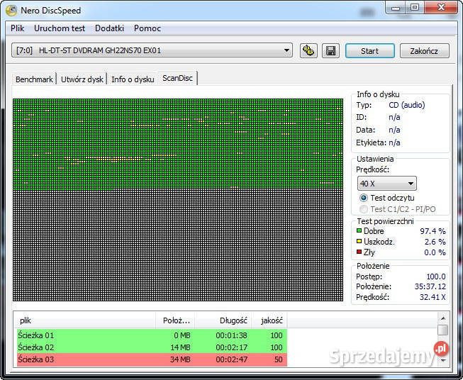Open the Dodatki menu
The width and height of the screenshot is (463, 380).
point(109,28)
